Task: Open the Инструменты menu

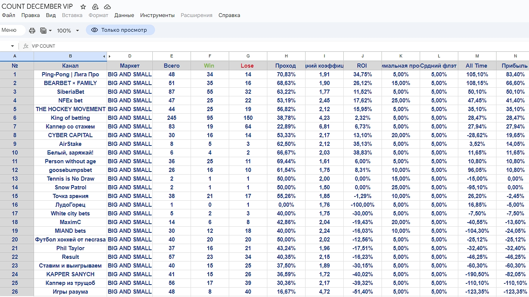Action: 157,15
